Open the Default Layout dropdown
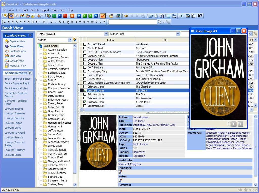This screenshot has width=259, height=193. 106,34
